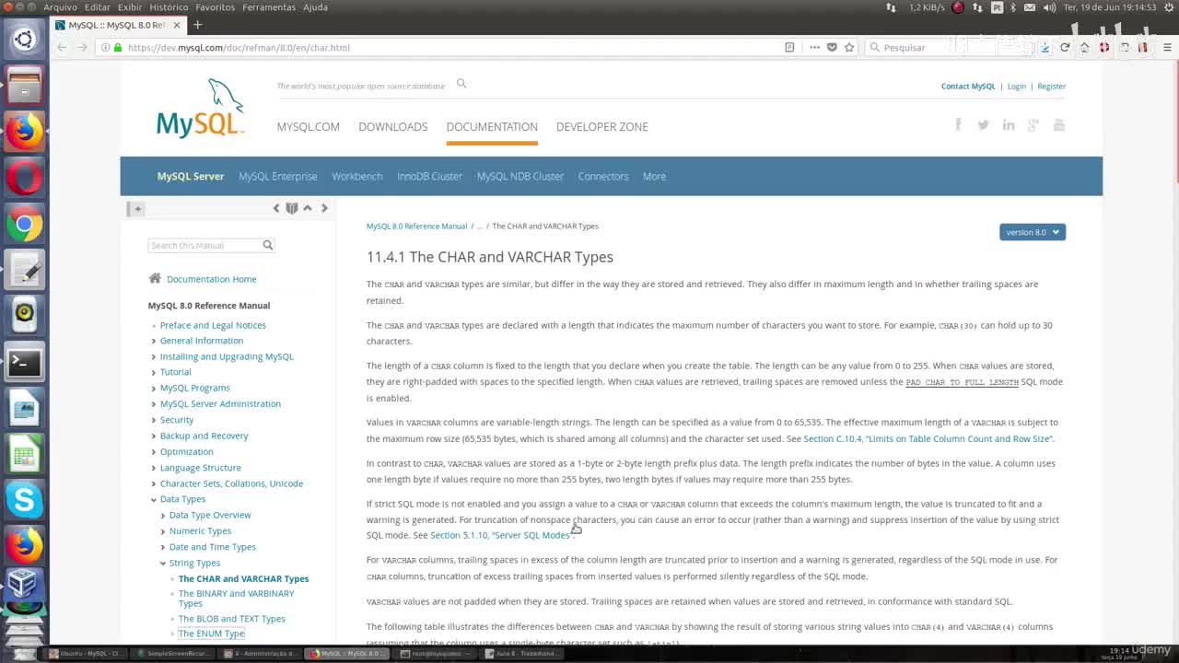Click the Contact MySQL link
Viewport: 1179px width, 663px height.
coord(968,87)
